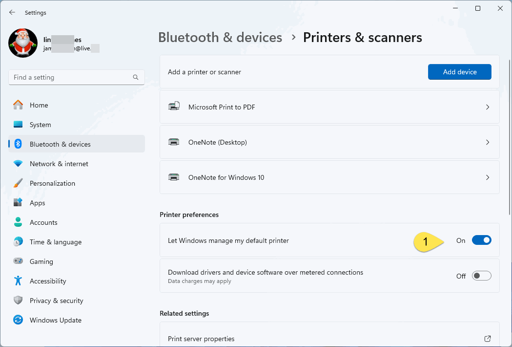Click the Microsoft Print to PDF printer icon
512x347 pixels.
click(x=174, y=106)
